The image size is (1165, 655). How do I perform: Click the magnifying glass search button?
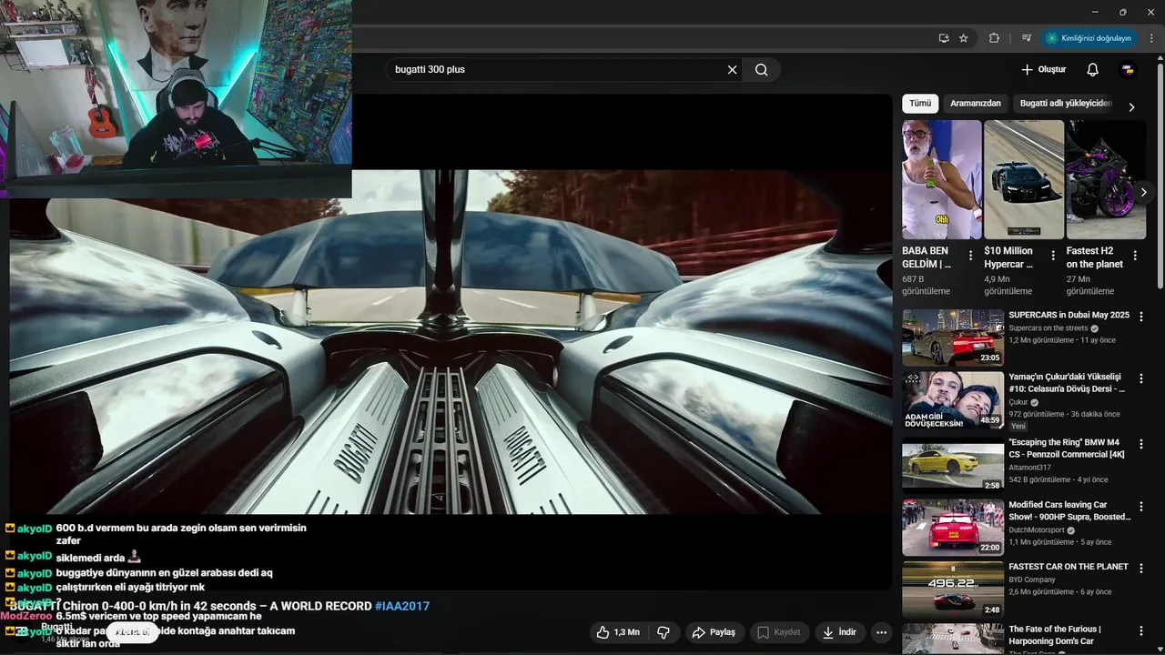click(762, 70)
